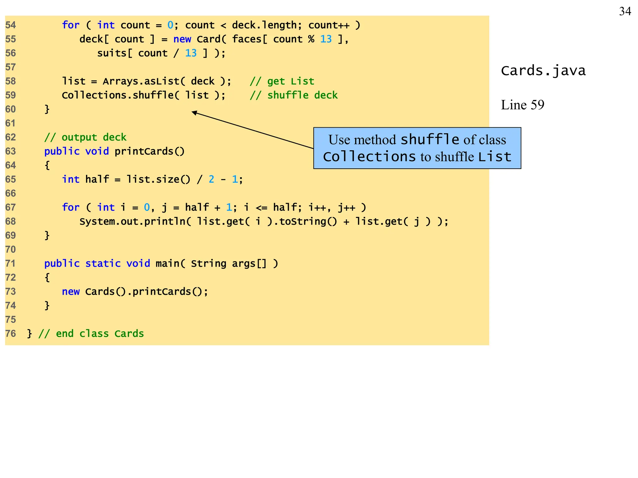Viewport: 638px width, 478px height.
Task: Click the arrowhead pointing at line 59
Action: [x=194, y=113]
